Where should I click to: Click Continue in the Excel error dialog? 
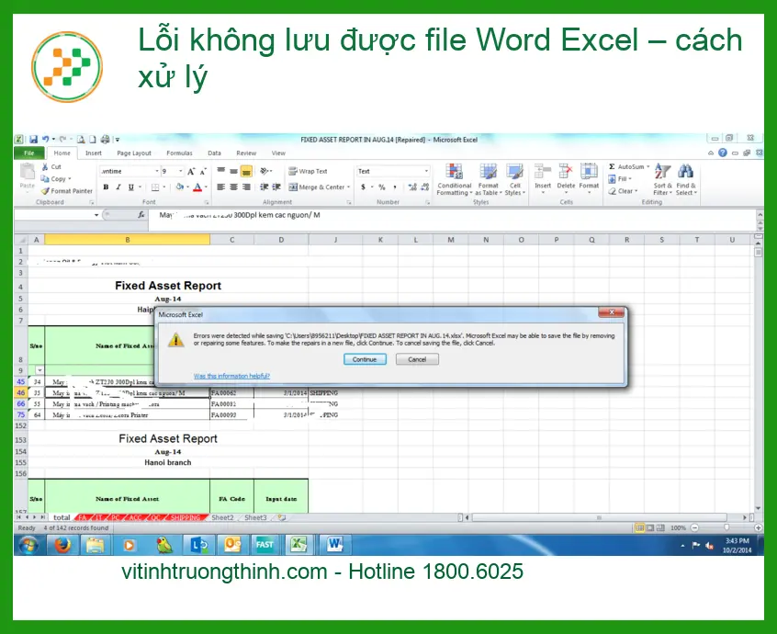[x=365, y=359]
